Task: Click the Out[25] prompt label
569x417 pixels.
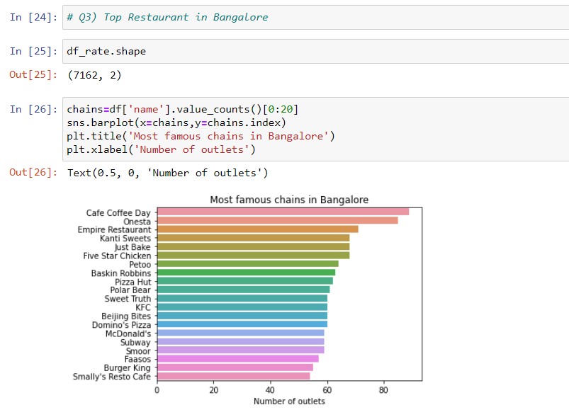Action: click(33, 75)
